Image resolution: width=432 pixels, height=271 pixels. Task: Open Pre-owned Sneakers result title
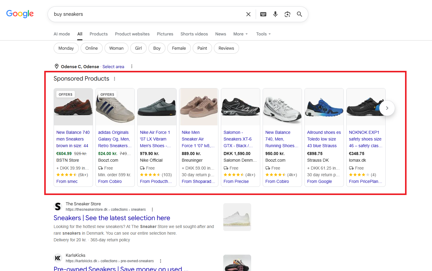click(121, 269)
